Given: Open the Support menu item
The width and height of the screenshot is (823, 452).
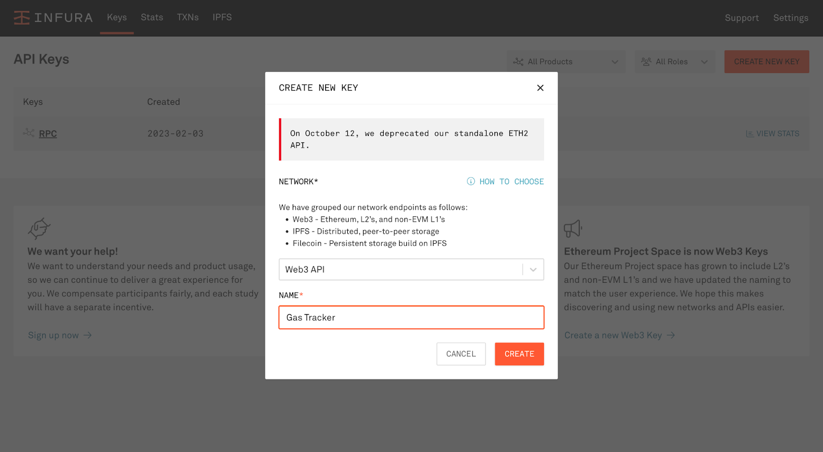Looking at the screenshot, I should tap(742, 18).
